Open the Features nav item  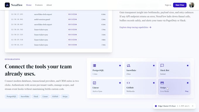[x=39, y=5]
